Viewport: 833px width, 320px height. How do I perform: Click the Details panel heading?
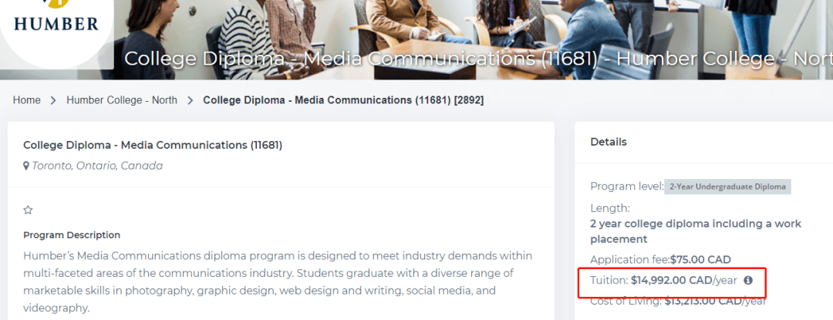point(609,142)
